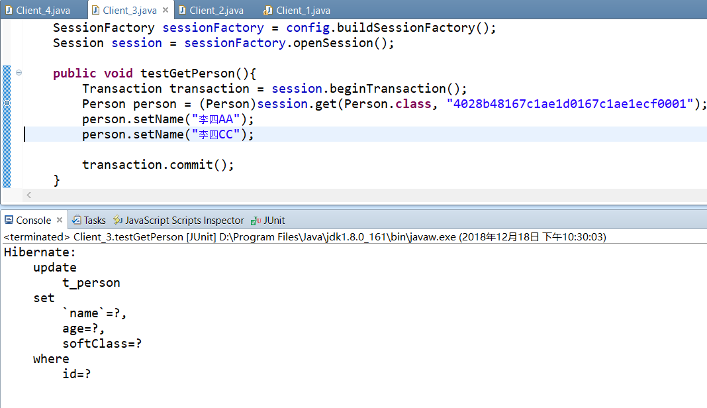The image size is (707, 408).
Task: Click the left arrow of the horizontal scrollbar
Action: click(x=28, y=195)
